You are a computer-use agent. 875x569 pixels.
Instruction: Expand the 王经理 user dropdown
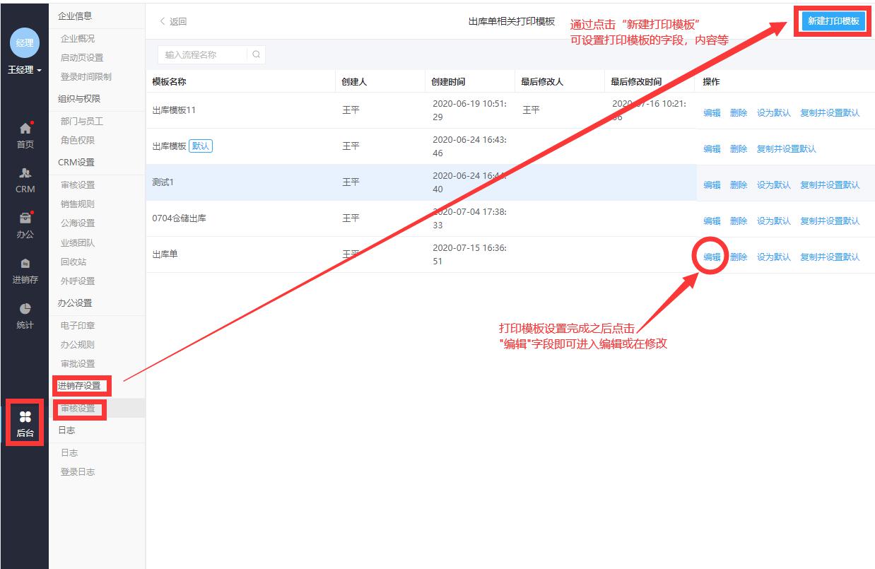point(25,70)
